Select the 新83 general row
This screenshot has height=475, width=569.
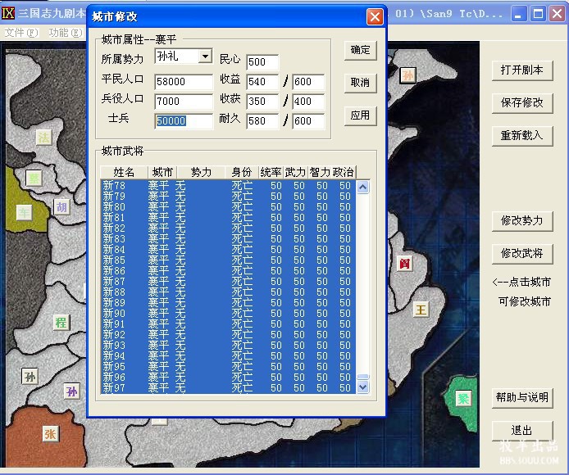228,239
